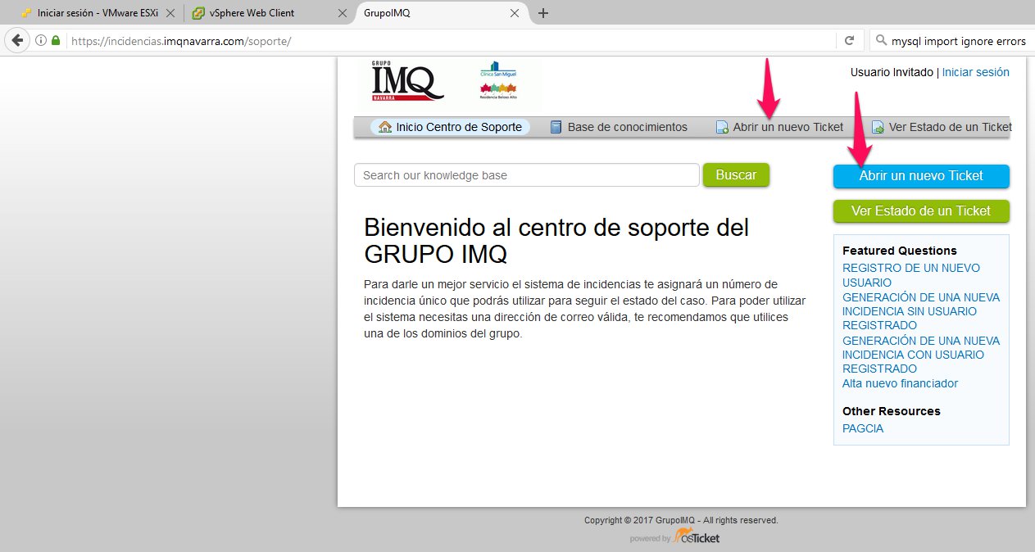Click the Grupo IMQ Navarra logo
The image size is (1035, 552).
(x=407, y=83)
